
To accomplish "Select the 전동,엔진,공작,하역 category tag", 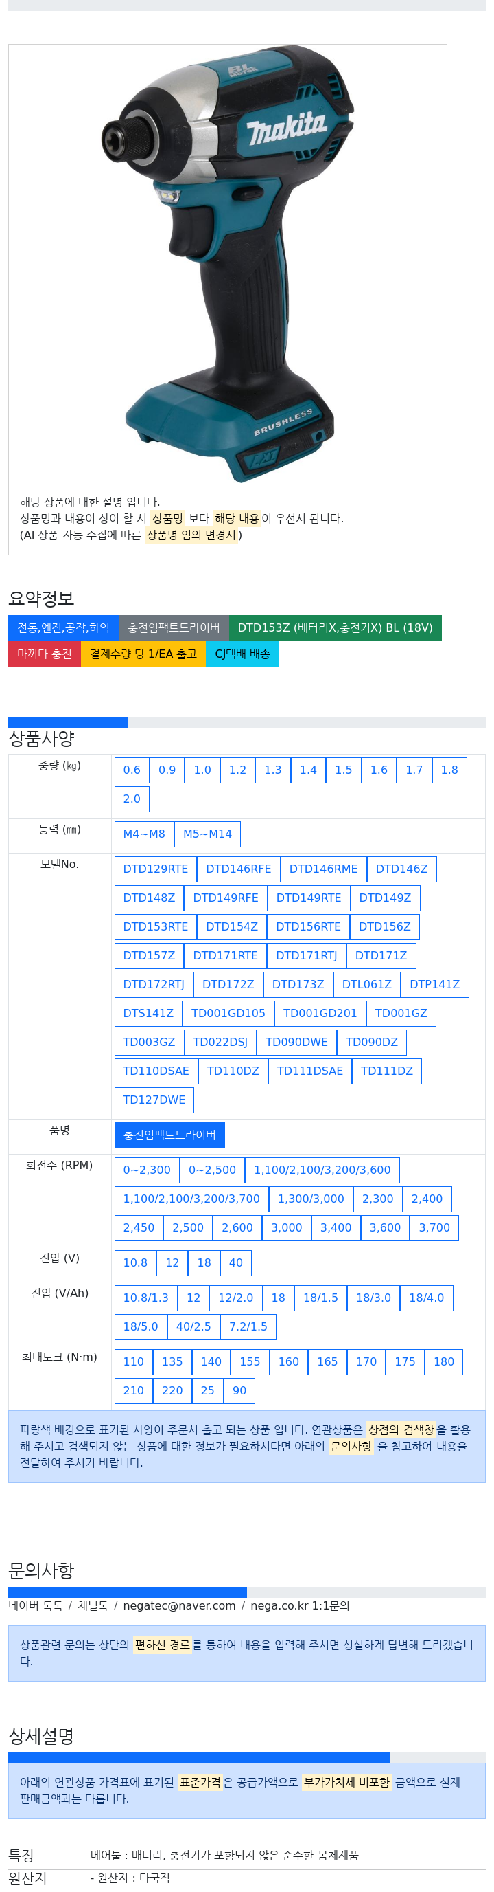I will tap(63, 628).
